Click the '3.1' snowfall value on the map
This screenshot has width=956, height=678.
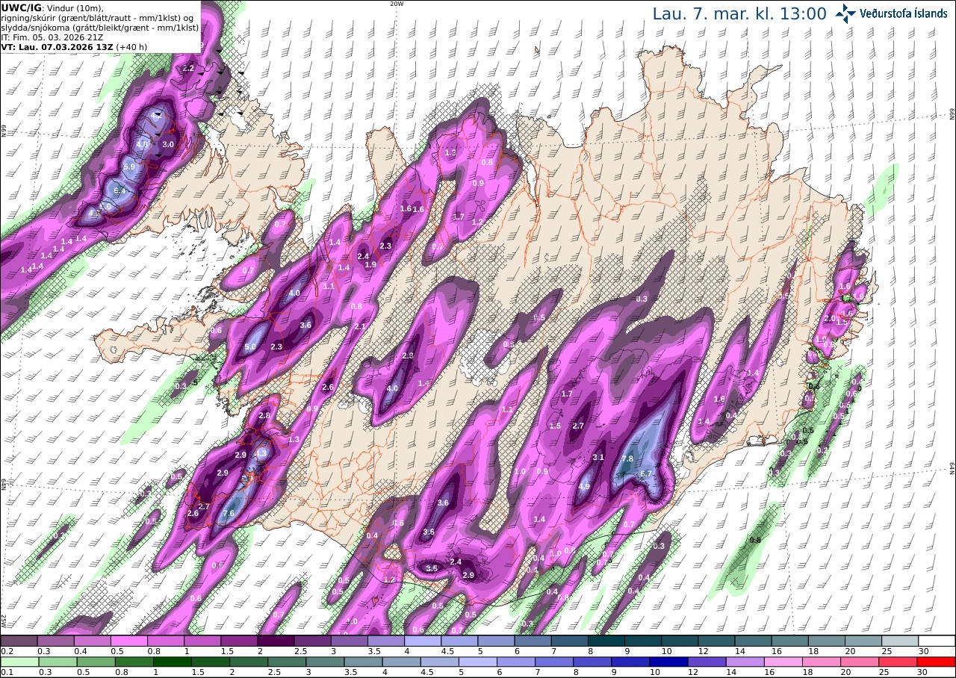click(598, 457)
